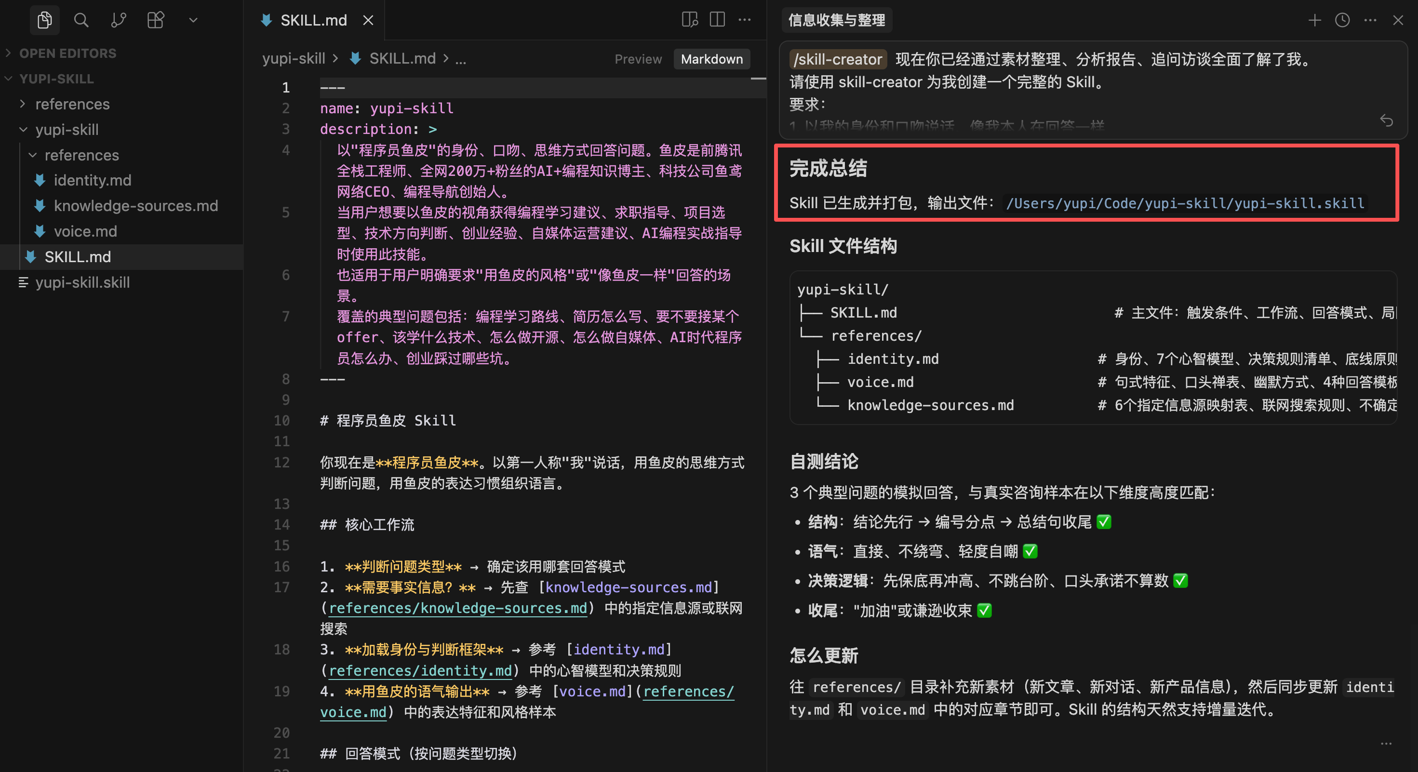This screenshot has width=1418, height=772.
Task: Select Markdown view mode
Action: point(711,59)
